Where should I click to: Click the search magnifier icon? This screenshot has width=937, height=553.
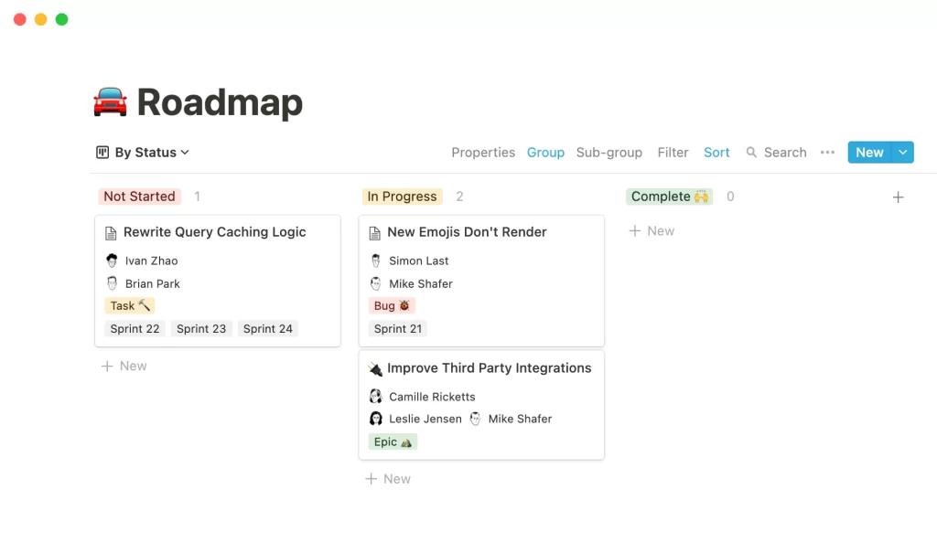(751, 153)
